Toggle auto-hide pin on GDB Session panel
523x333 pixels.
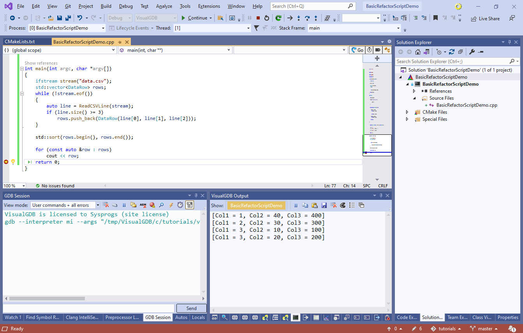[196, 196]
